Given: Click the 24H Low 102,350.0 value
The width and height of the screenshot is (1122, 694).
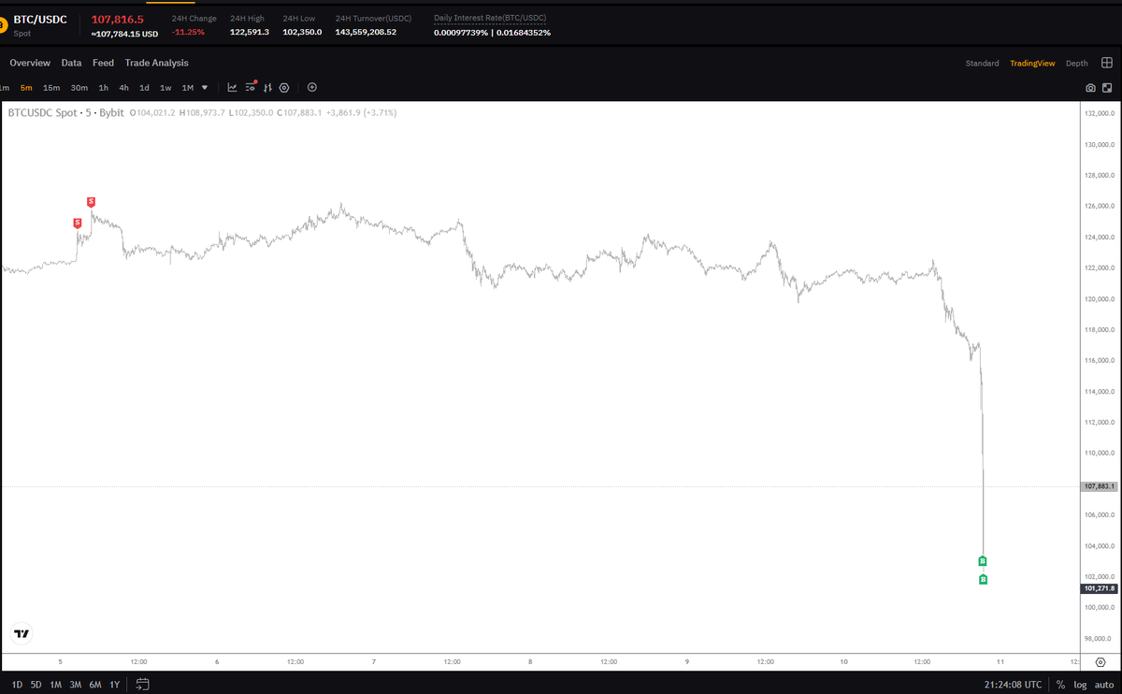Looking at the screenshot, I should (302, 32).
